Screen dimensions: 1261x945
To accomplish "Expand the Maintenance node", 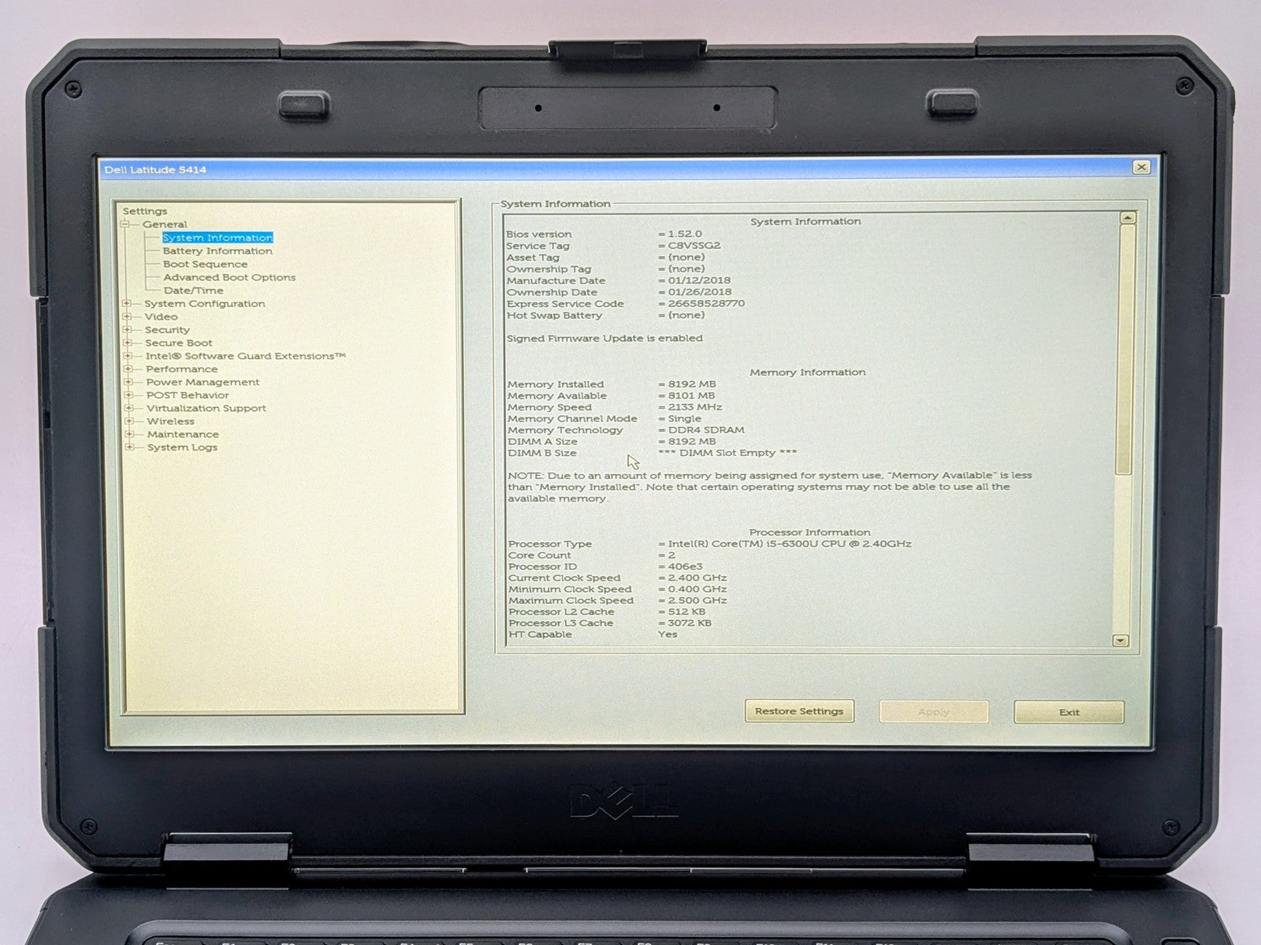I will 129,434.
